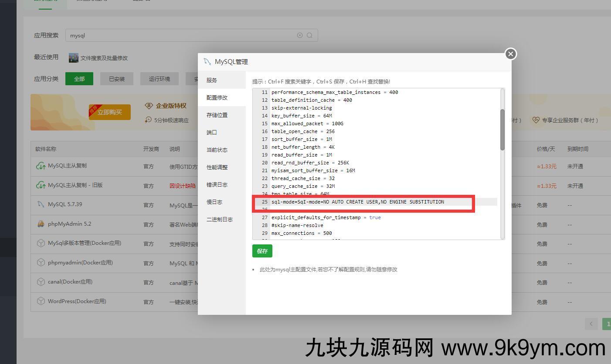
Task: Click the phpMyAdmin 5.2 sailboat icon
Action: pyautogui.click(x=41, y=224)
